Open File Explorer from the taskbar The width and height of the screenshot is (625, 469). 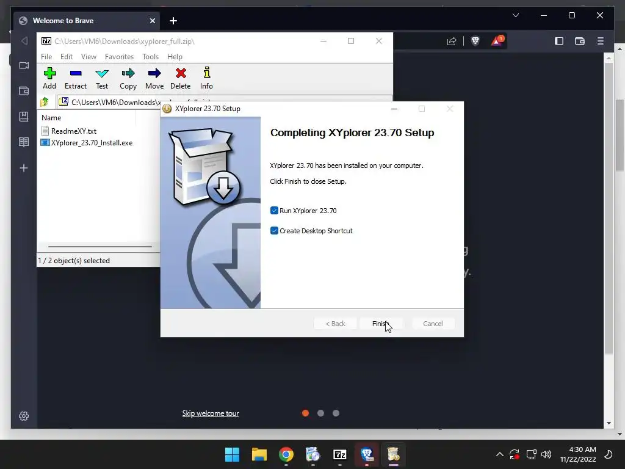click(259, 454)
